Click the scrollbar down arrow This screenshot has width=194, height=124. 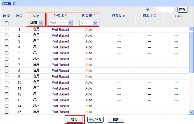[x=191, y=112]
